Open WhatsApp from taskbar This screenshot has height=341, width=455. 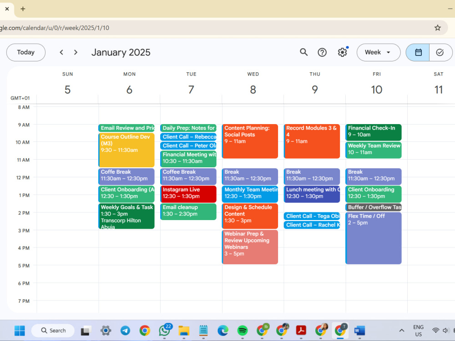165,330
